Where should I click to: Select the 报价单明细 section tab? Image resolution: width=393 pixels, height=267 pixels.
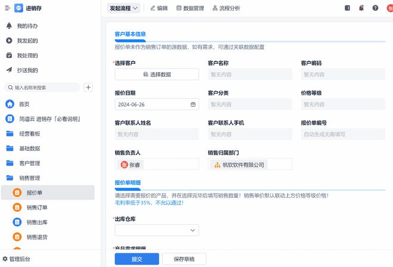[127, 183]
